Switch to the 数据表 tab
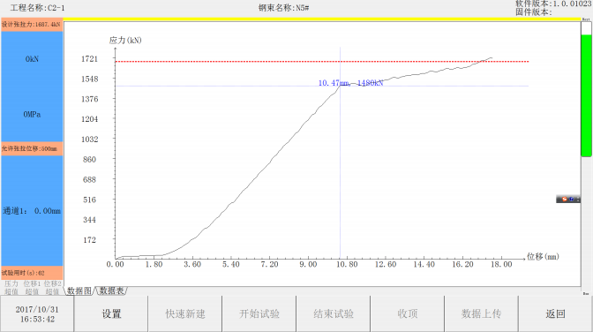Image resolution: width=593 pixels, height=332 pixels. click(x=111, y=290)
